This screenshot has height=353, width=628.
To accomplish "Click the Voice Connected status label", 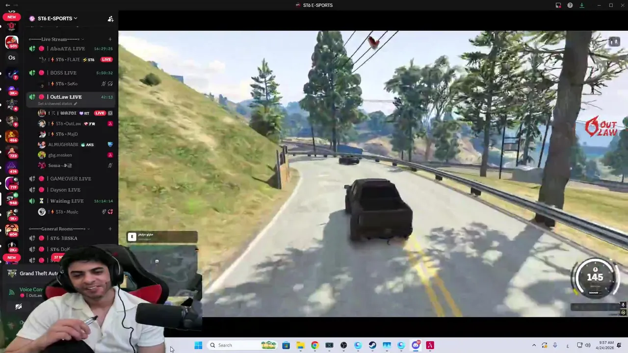I will 31,290.
